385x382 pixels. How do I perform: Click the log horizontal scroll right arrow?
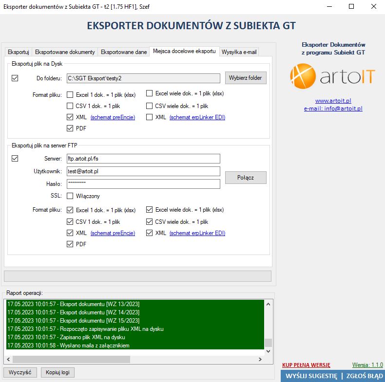click(260, 360)
